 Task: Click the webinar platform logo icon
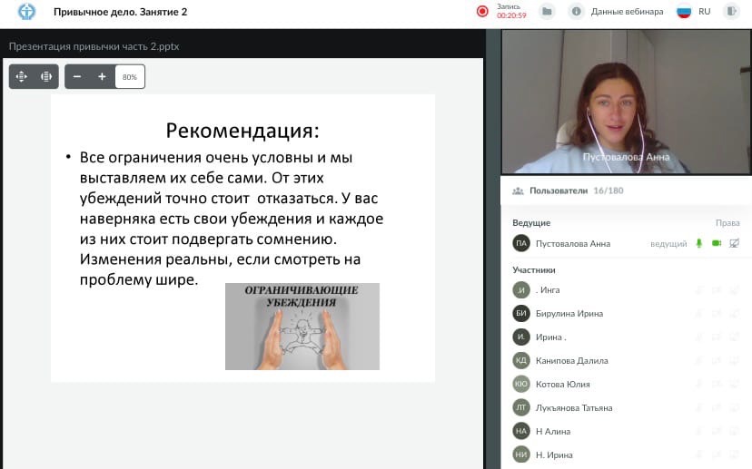coord(26,12)
